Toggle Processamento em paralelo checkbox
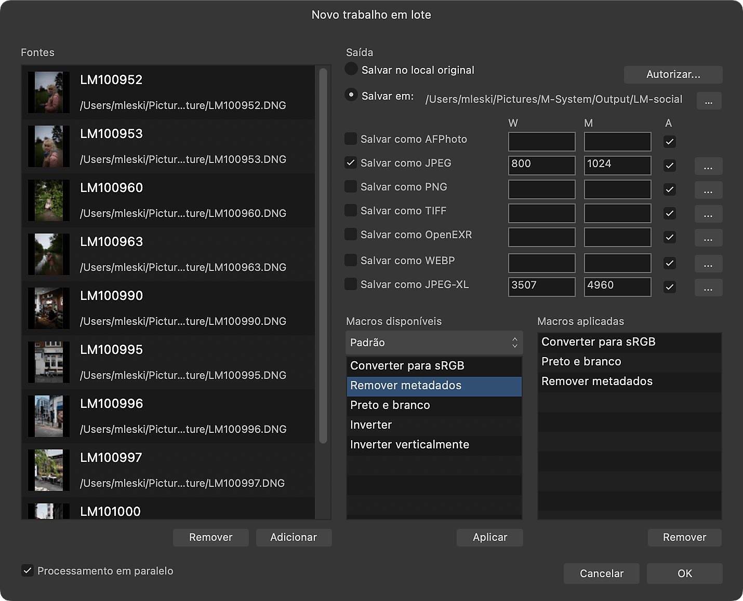Screen dimensions: 743x601 click(28, 570)
